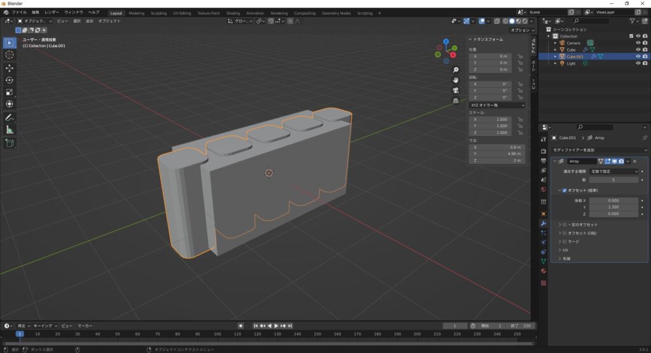Enable the マージ checkbox
The height and width of the screenshot is (353, 651).
tap(564, 242)
